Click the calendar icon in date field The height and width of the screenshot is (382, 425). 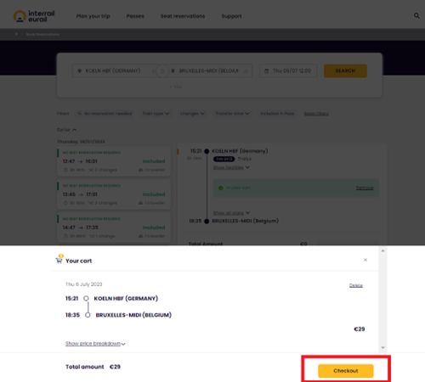pyautogui.click(x=266, y=71)
